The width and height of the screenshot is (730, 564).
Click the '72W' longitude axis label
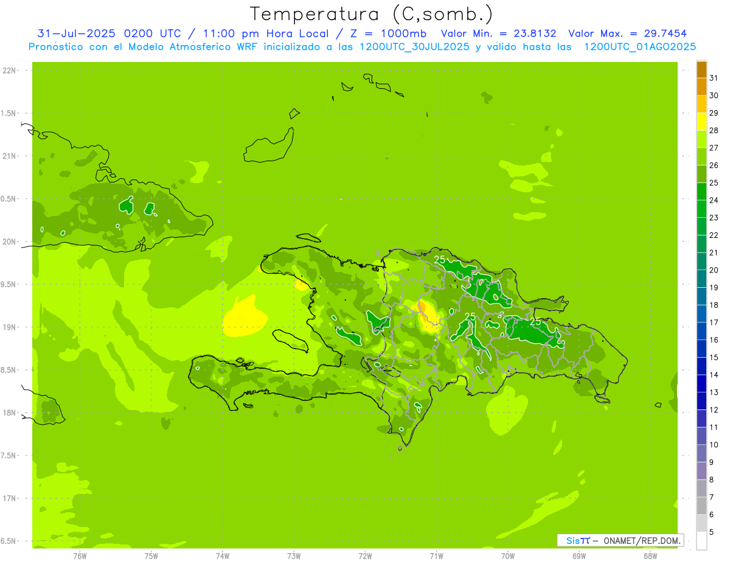click(365, 555)
